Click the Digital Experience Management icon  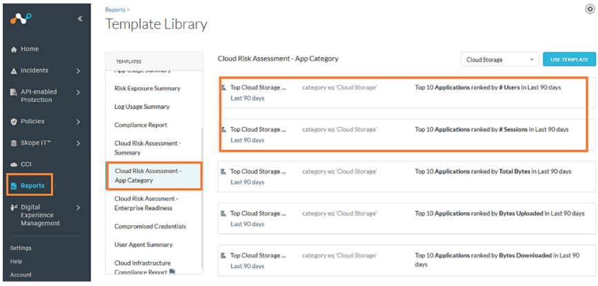coord(14,208)
